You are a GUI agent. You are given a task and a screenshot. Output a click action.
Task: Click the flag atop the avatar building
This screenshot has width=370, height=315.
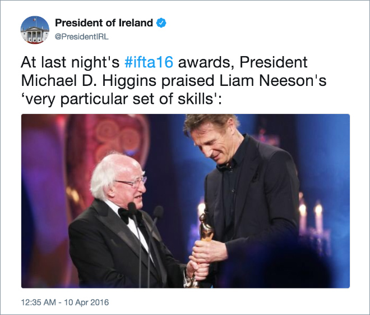point(35,20)
